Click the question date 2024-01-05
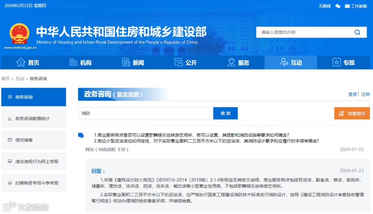373x214 pixels. 352,149
